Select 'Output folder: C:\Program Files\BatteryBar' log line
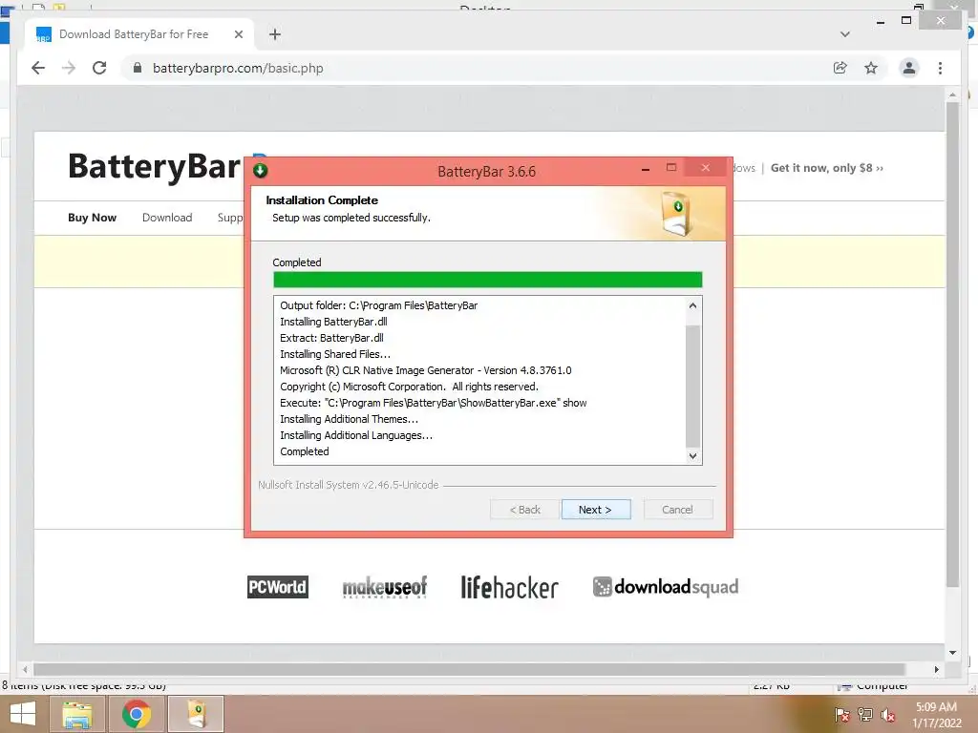Screen dimensions: 978x733 378,305
